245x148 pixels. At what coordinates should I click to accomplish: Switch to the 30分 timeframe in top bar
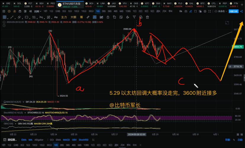click(91, 11)
